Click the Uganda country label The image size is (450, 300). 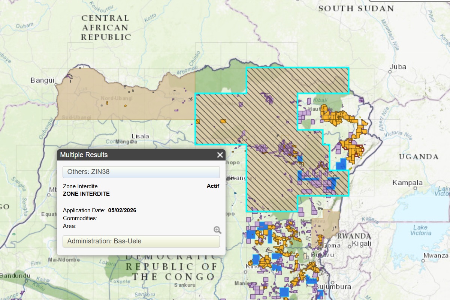click(419, 157)
